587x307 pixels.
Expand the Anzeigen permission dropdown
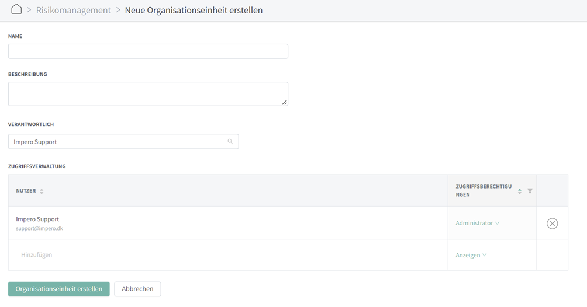pyautogui.click(x=471, y=255)
